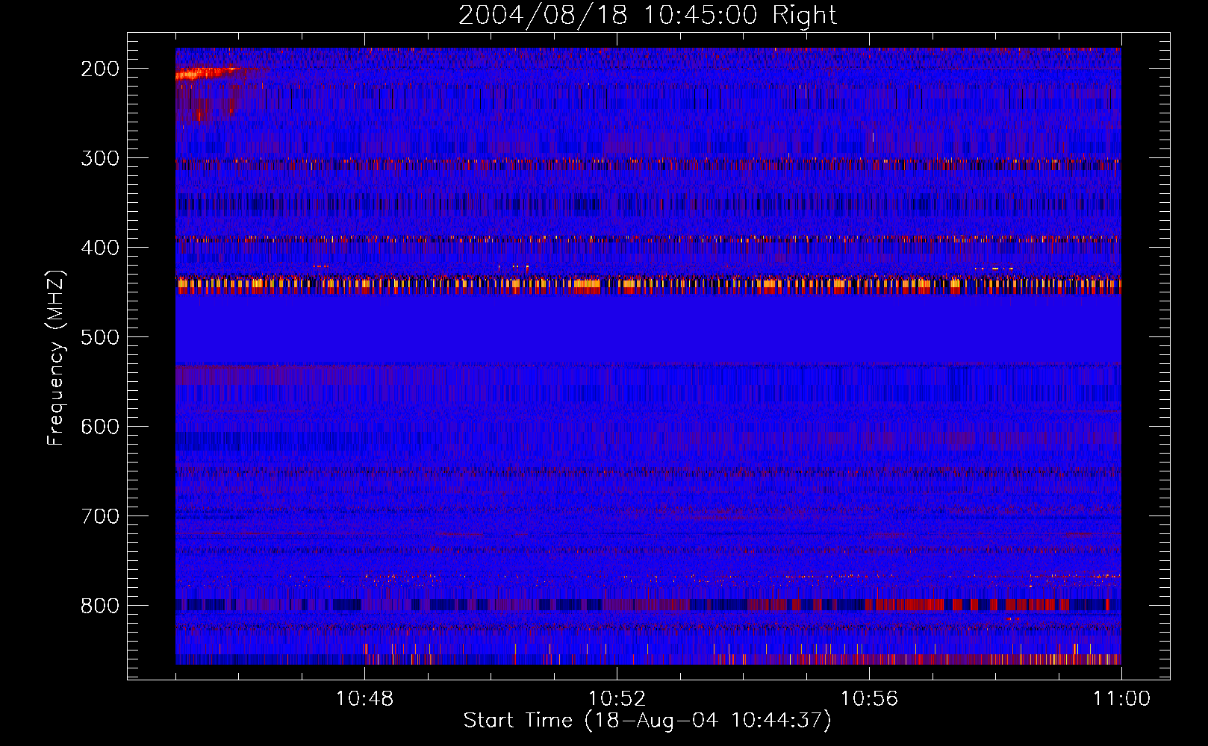Click the 700 frequency tick label
The height and width of the screenshot is (746, 1208).
(x=100, y=516)
